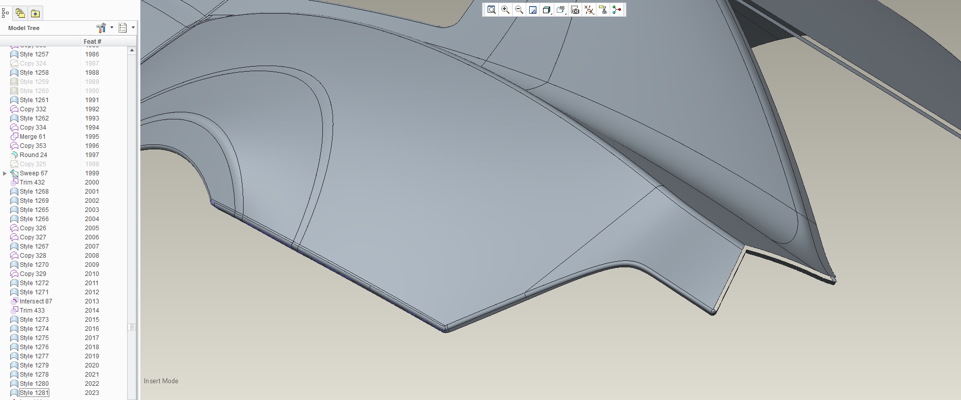Select Style 1280 in the model tree
The height and width of the screenshot is (400, 961).
pos(34,384)
